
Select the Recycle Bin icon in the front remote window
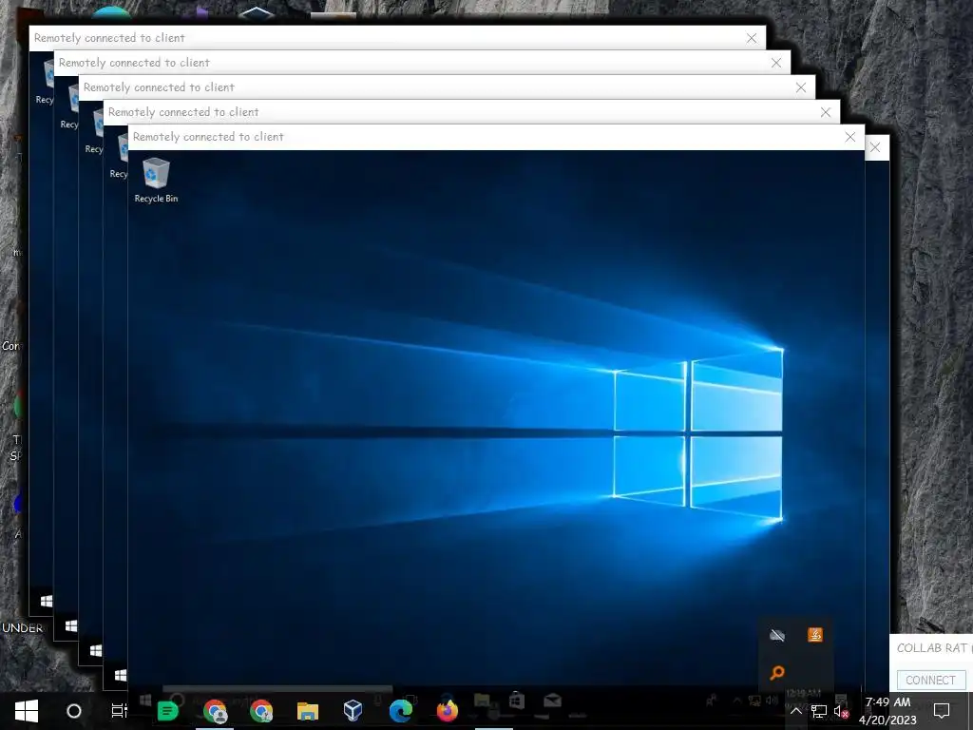[x=156, y=180]
